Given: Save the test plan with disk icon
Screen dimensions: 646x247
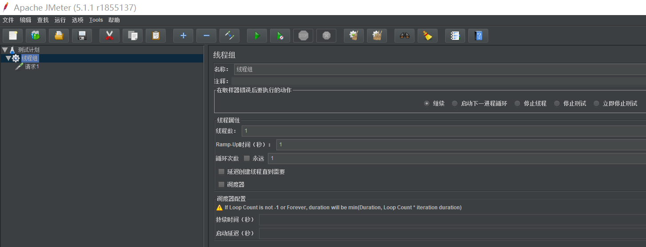Looking at the screenshot, I should click(82, 35).
